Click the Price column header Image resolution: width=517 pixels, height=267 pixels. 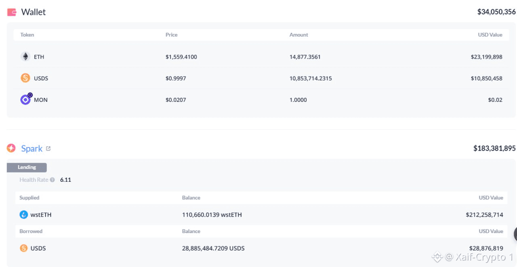click(x=172, y=35)
